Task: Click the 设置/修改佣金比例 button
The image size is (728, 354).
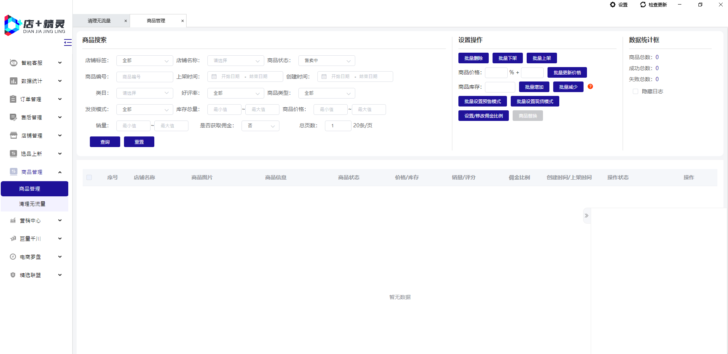Action: click(x=484, y=116)
